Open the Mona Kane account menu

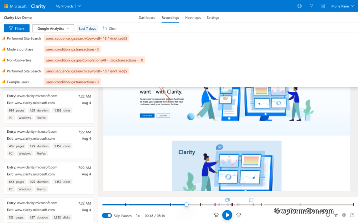pyautogui.click(x=343, y=6)
